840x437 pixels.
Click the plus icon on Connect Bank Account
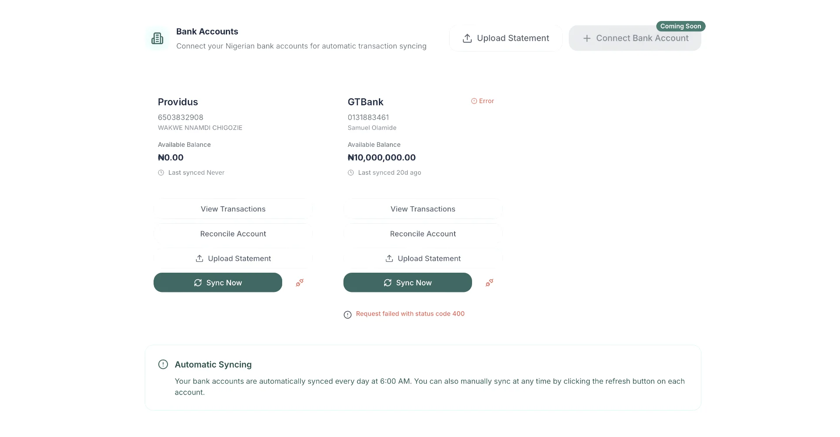point(586,38)
